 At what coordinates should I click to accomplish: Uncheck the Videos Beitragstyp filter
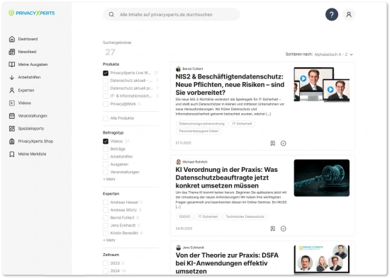coord(106,141)
